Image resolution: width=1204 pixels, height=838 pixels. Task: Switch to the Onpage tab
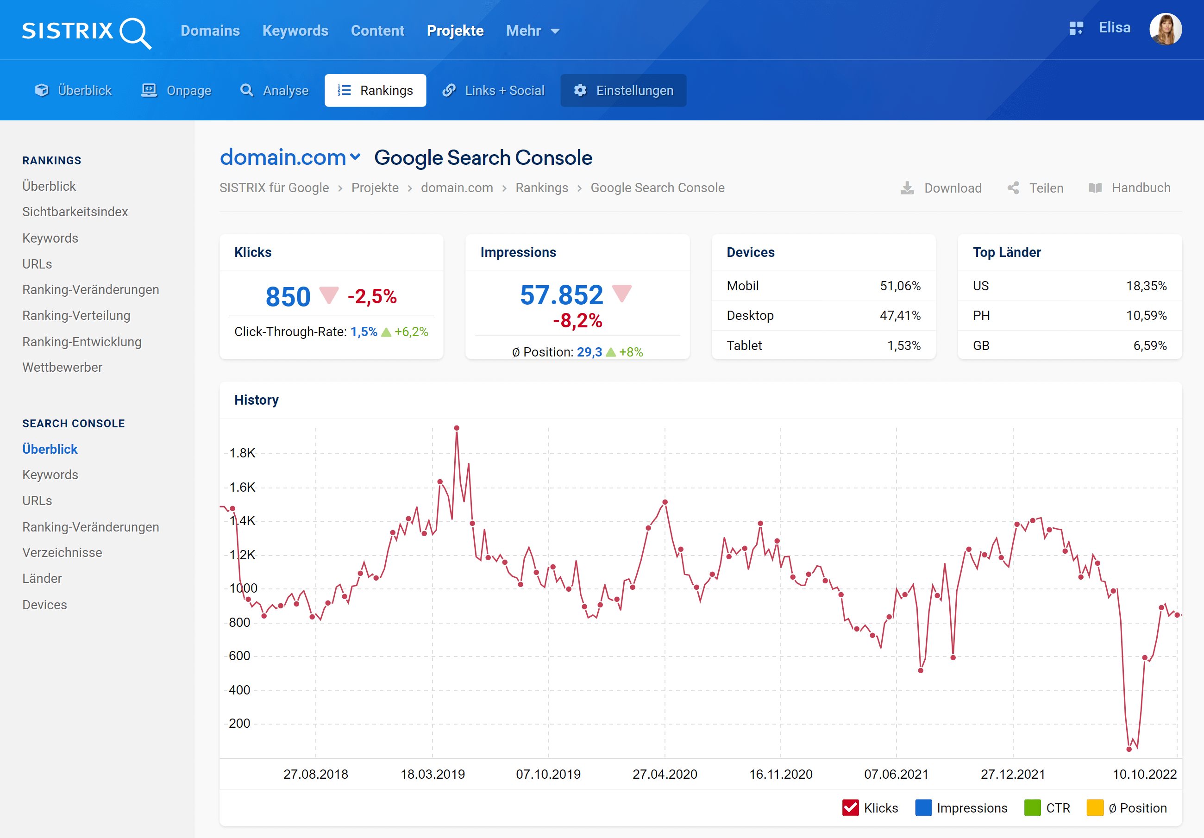pos(176,90)
